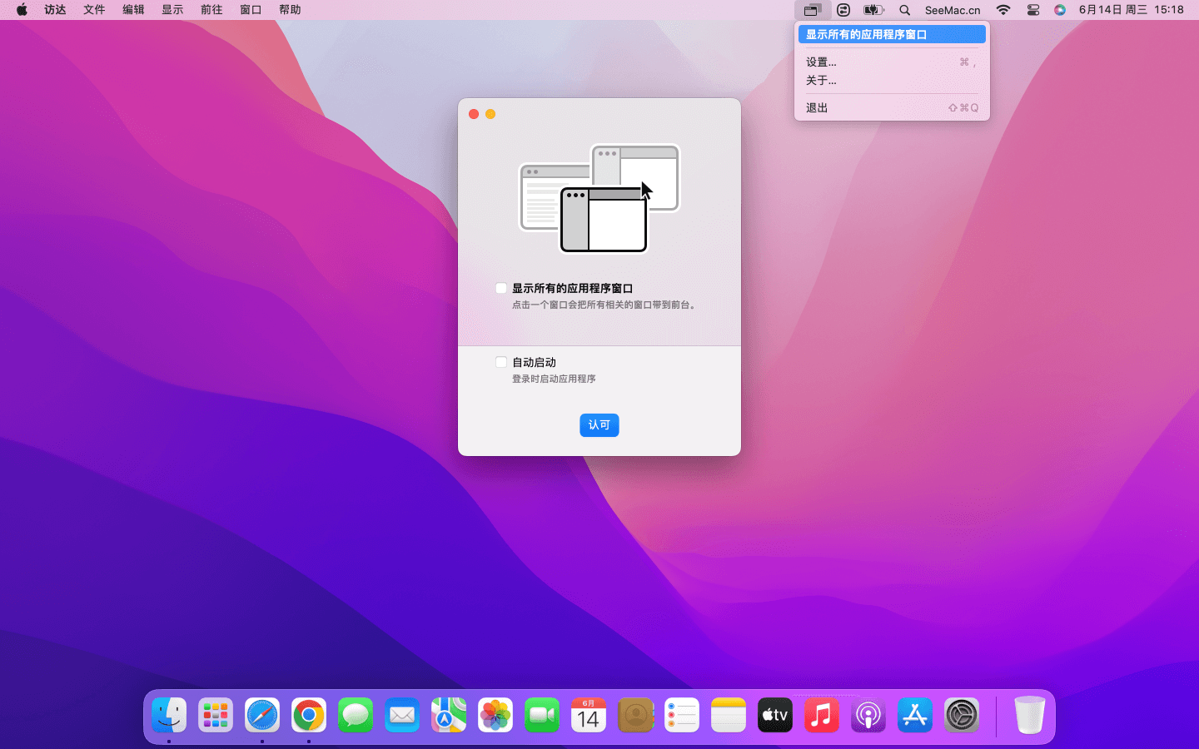Click the date and time clock
This screenshot has height=749, width=1199.
tap(1131, 10)
